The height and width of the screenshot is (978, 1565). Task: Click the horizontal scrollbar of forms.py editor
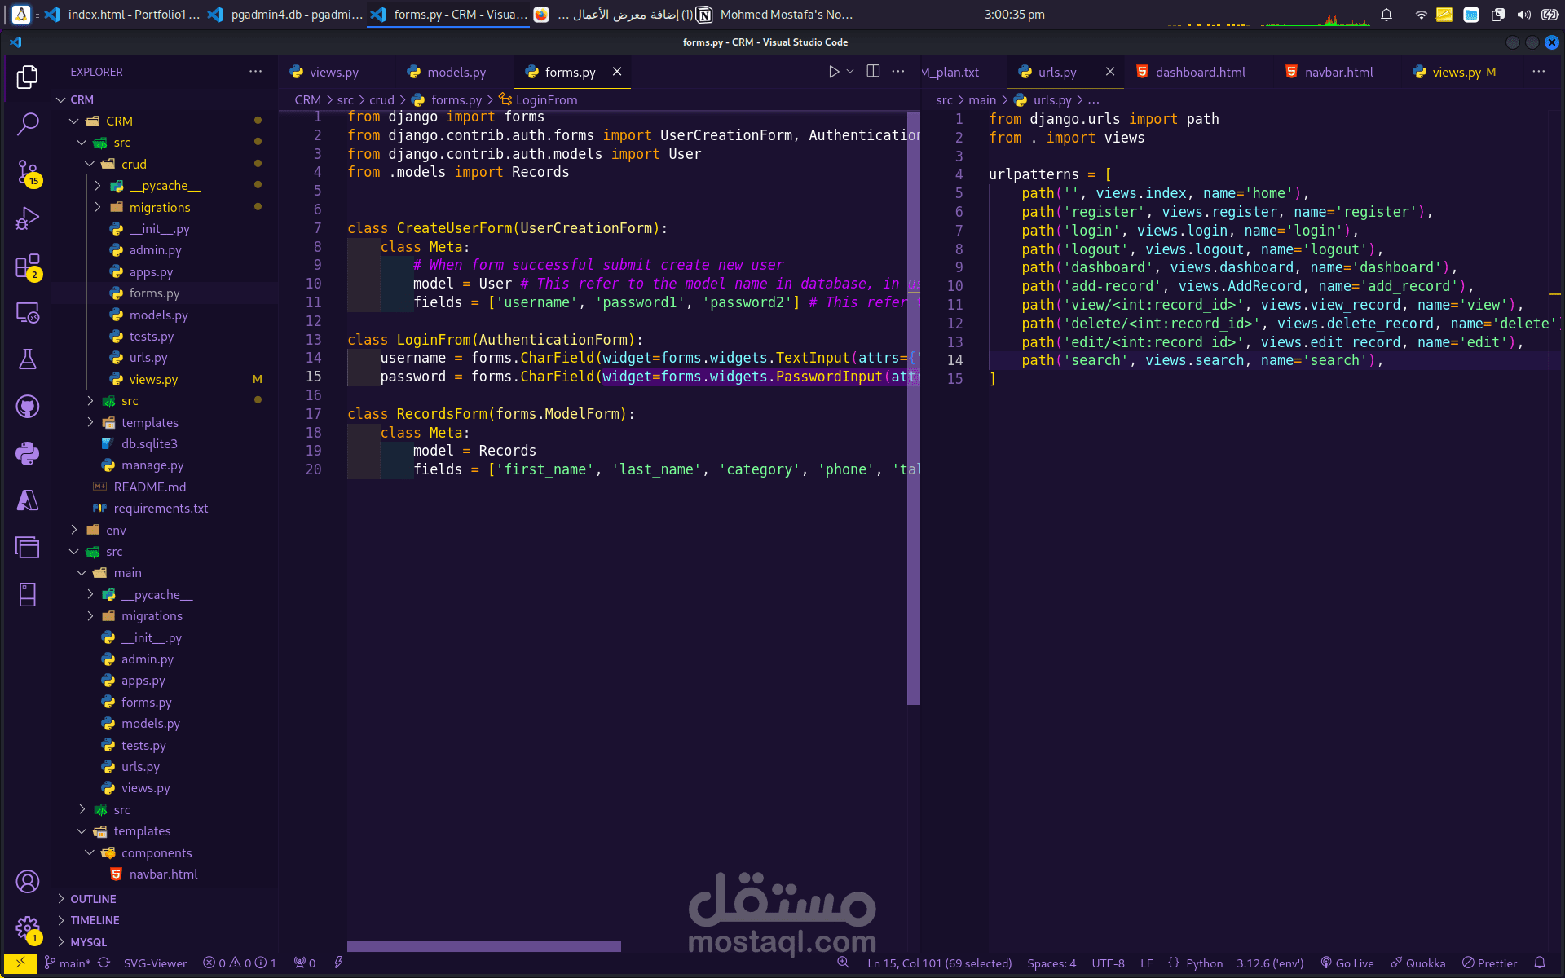click(x=484, y=946)
